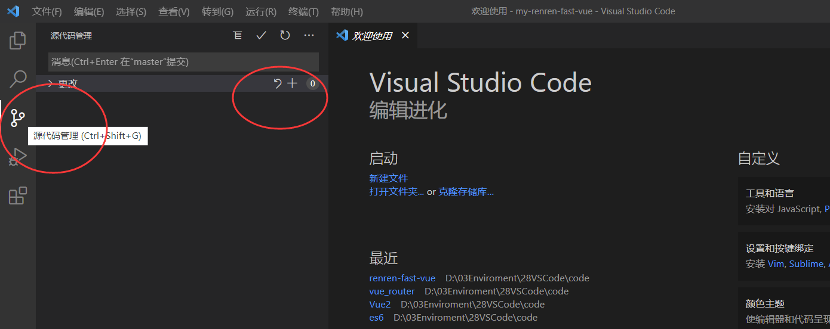
Task: Click the commit checkmark icon
Action: (x=261, y=36)
